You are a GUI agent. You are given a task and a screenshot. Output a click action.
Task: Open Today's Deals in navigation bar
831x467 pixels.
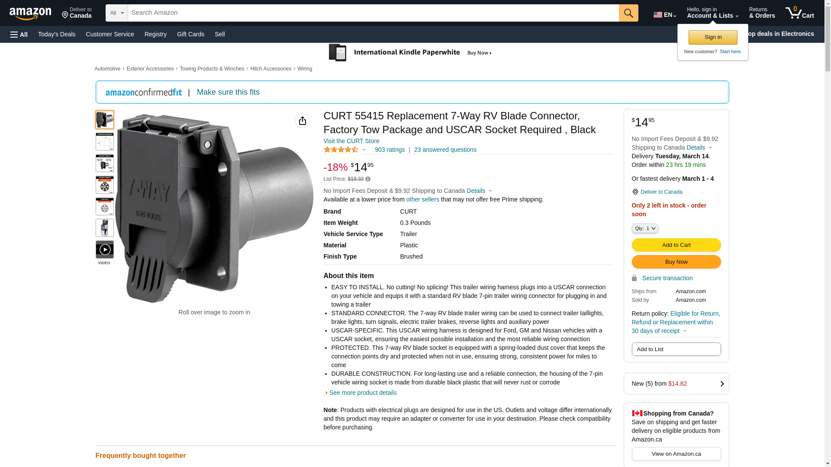coord(57,34)
